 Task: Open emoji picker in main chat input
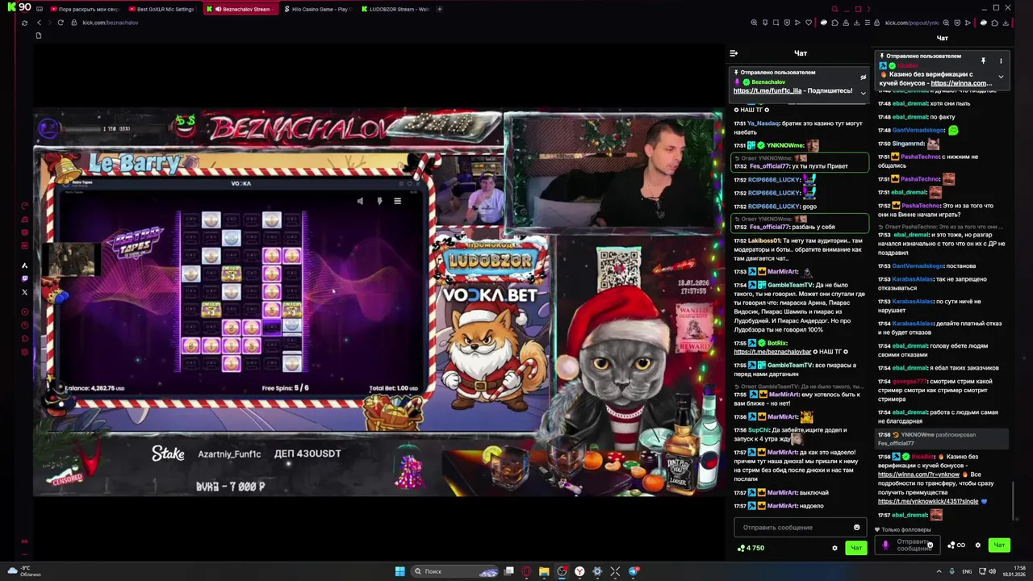(x=857, y=528)
